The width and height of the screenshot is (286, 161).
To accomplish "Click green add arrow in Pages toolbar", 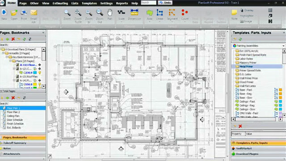I will (8, 39).
